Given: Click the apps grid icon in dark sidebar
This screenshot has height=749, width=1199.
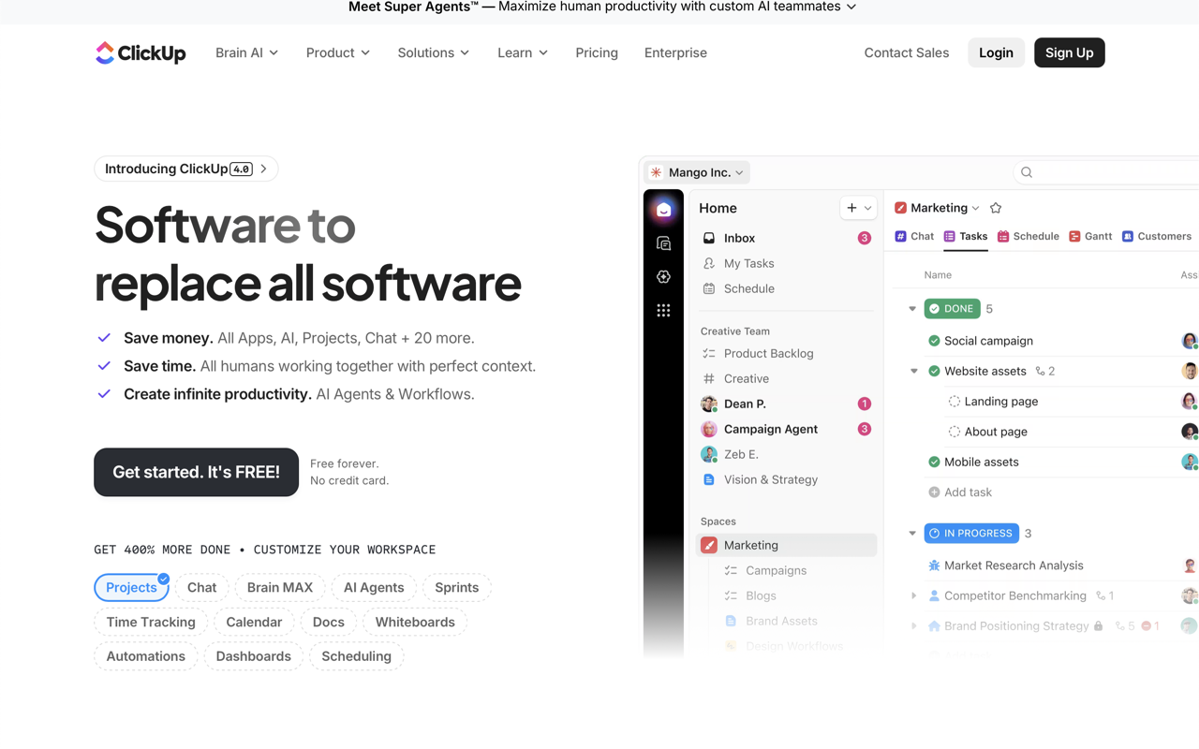Looking at the screenshot, I should (x=663, y=310).
